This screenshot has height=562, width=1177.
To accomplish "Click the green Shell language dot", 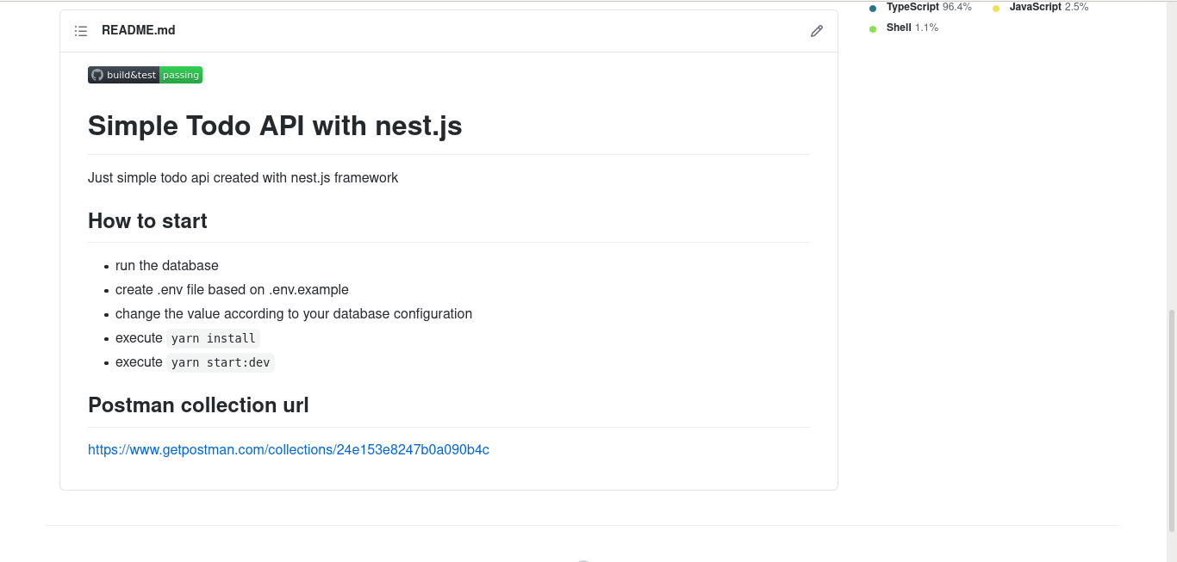I will pos(874,27).
